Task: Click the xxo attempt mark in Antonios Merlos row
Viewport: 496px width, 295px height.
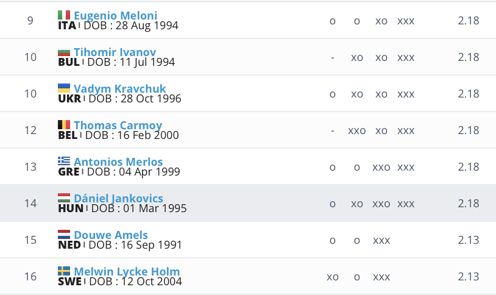Action: pyautogui.click(x=381, y=167)
